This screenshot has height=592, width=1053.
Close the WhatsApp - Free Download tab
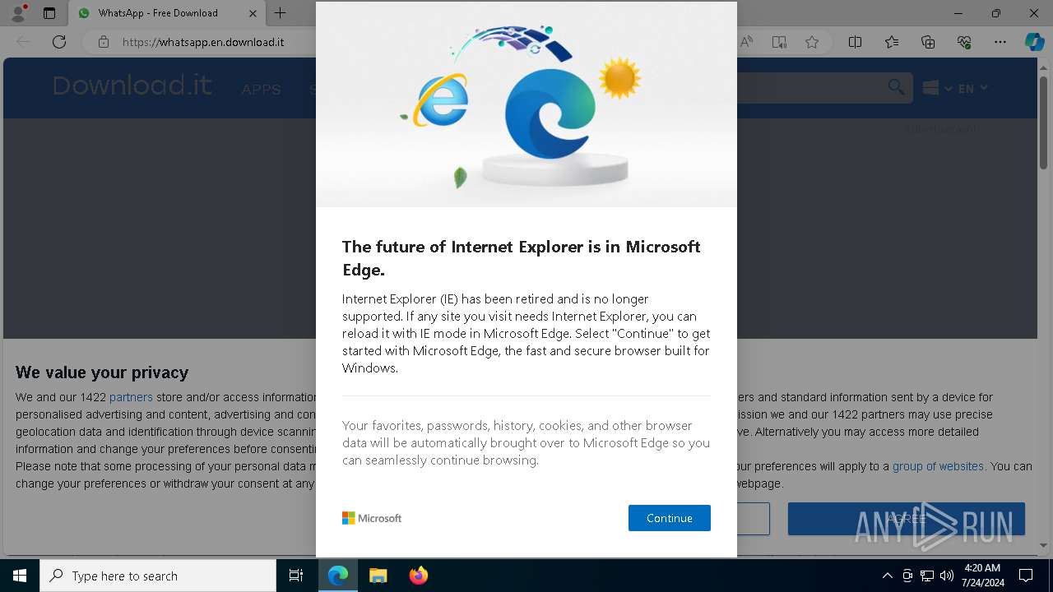click(x=253, y=13)
